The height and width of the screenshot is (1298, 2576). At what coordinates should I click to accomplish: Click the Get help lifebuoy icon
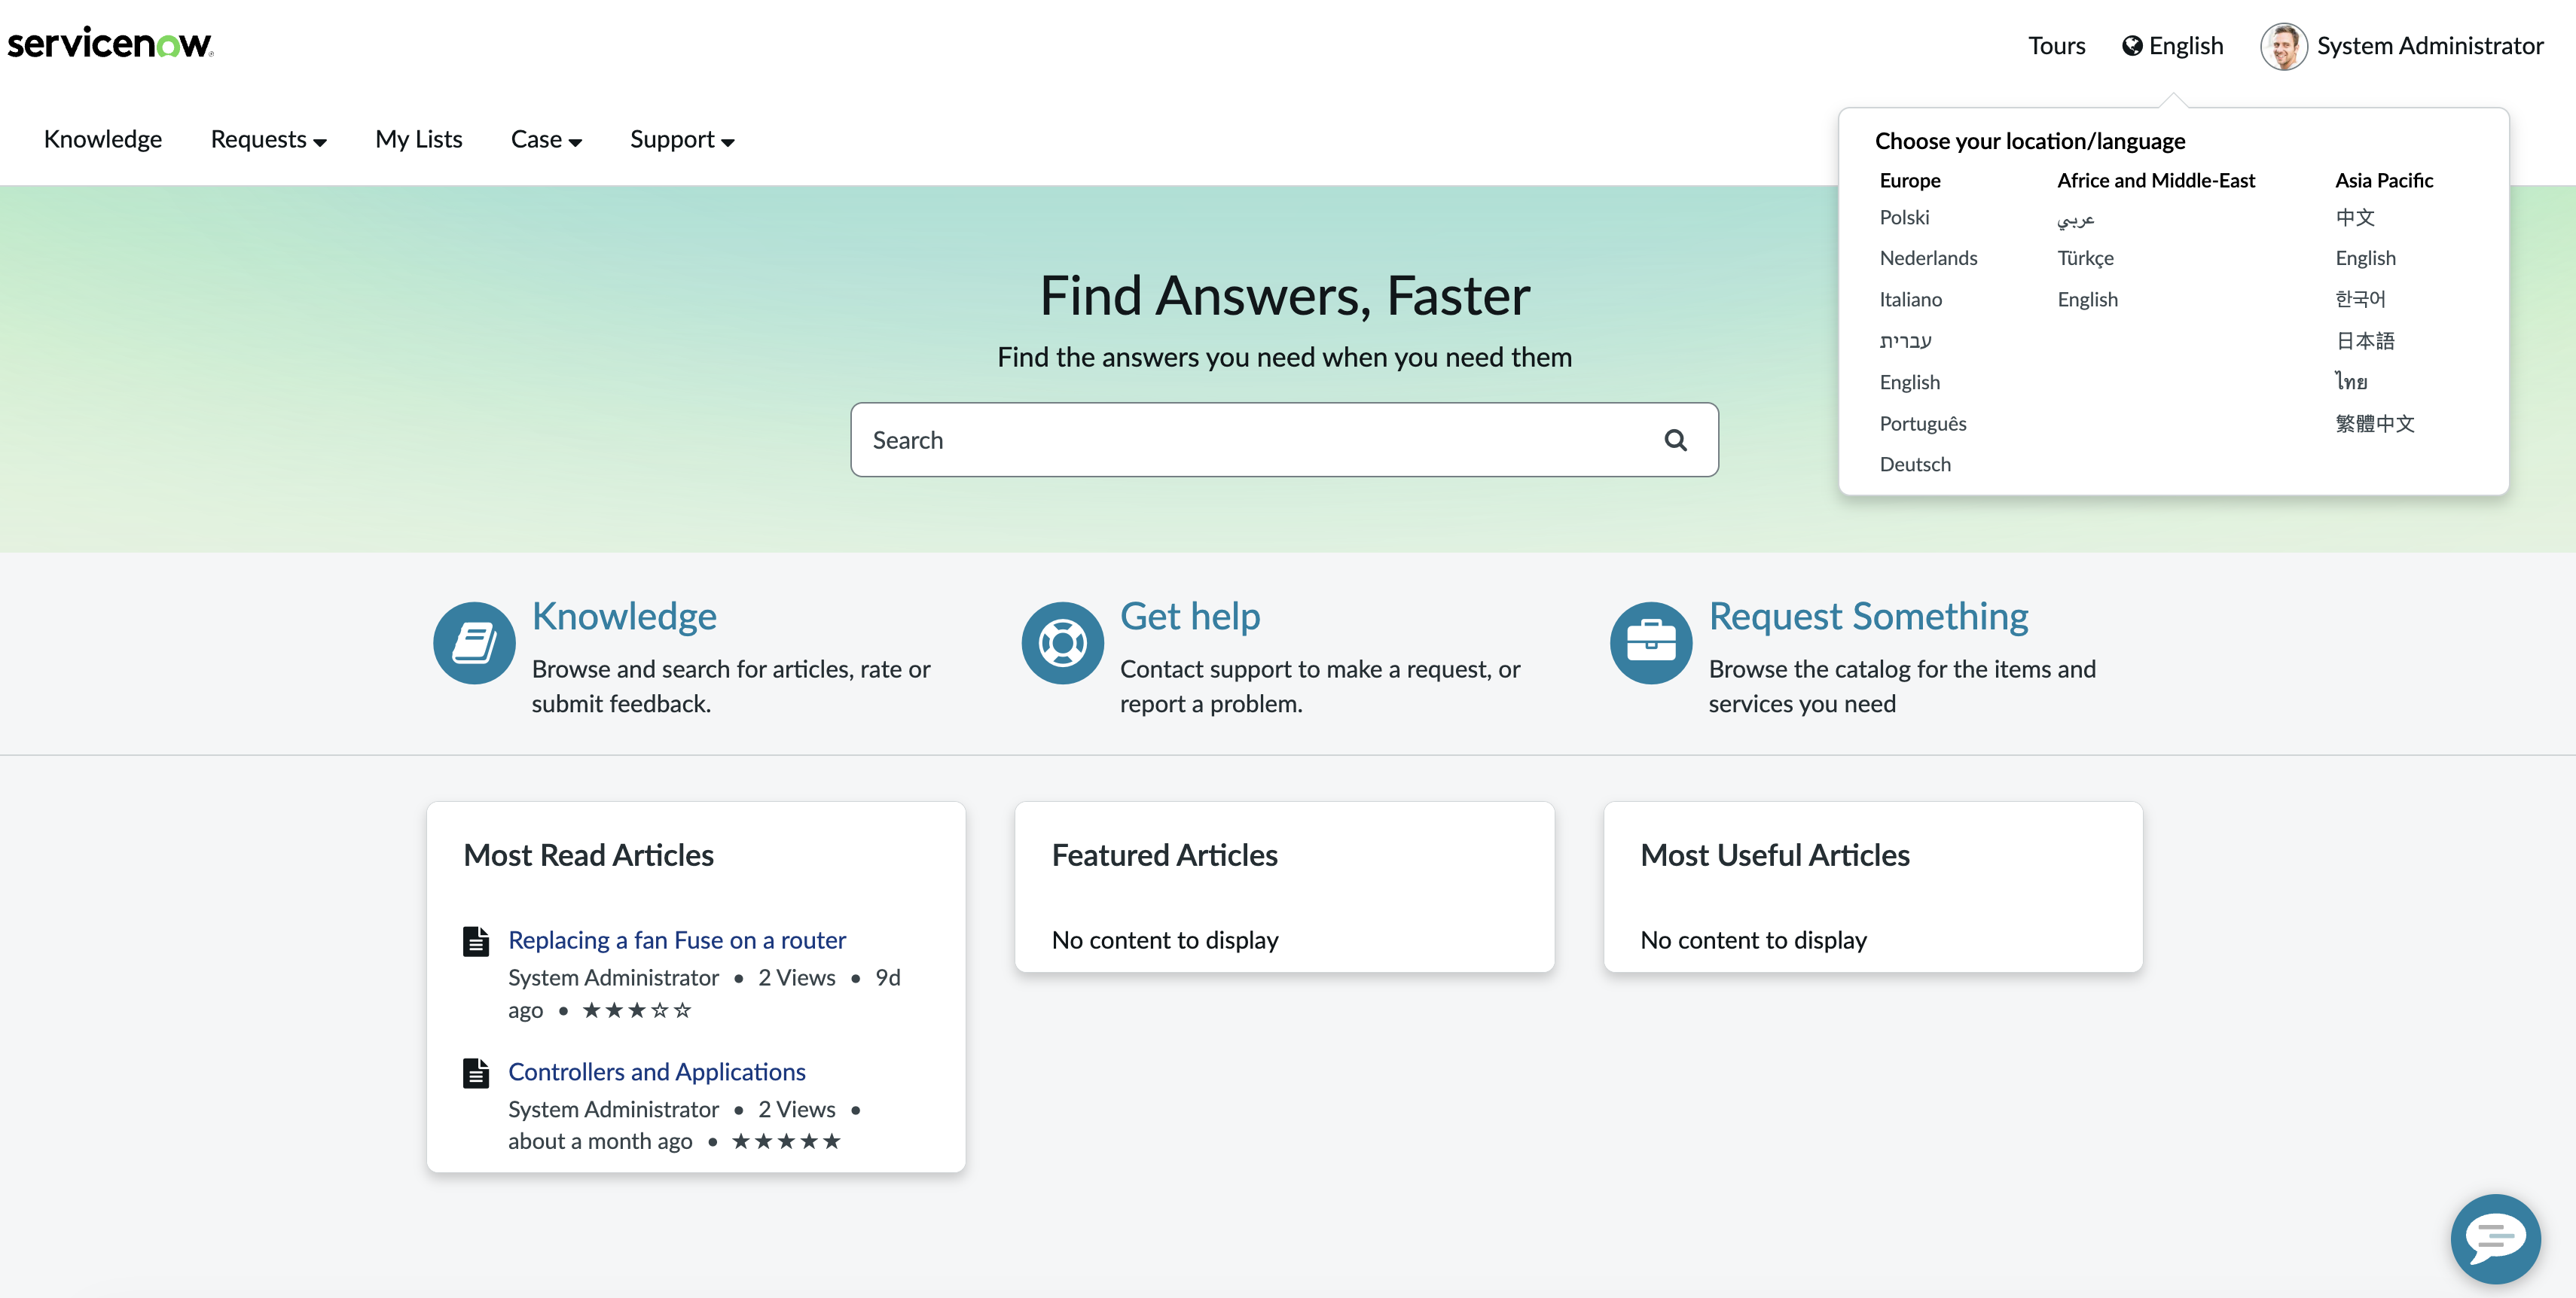point(1062,642)
